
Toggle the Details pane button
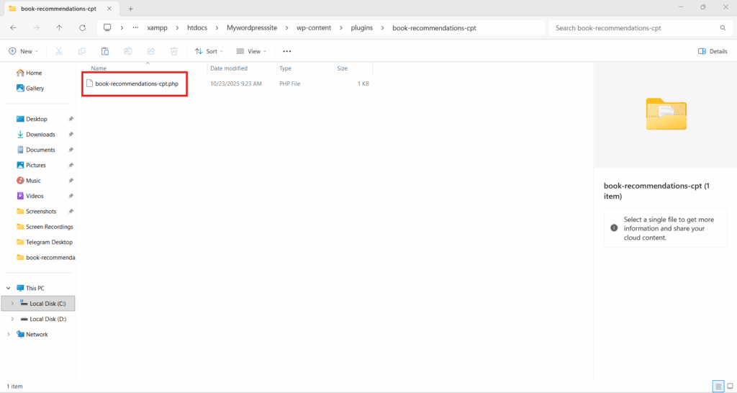click(x=713, y=51)
